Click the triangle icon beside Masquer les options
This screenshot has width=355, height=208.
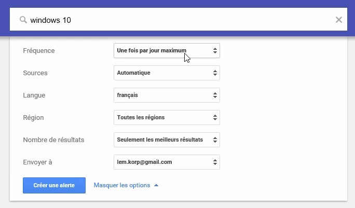point(156,185)
